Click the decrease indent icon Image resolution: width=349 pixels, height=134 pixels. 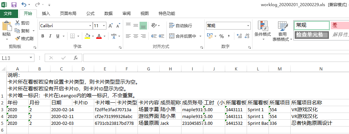click(154, 36)
